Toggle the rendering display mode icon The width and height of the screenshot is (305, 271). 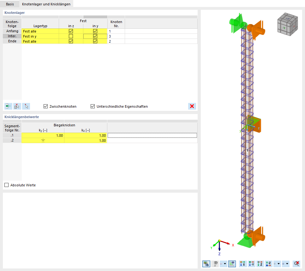[x=206, y=264]
